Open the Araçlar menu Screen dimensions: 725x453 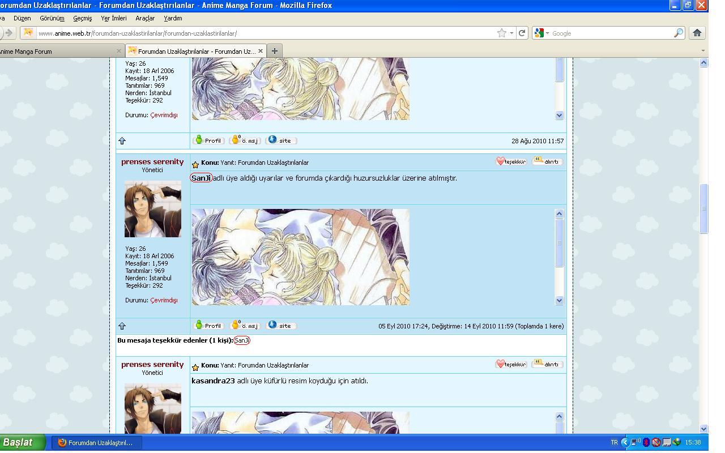point(145,18)
